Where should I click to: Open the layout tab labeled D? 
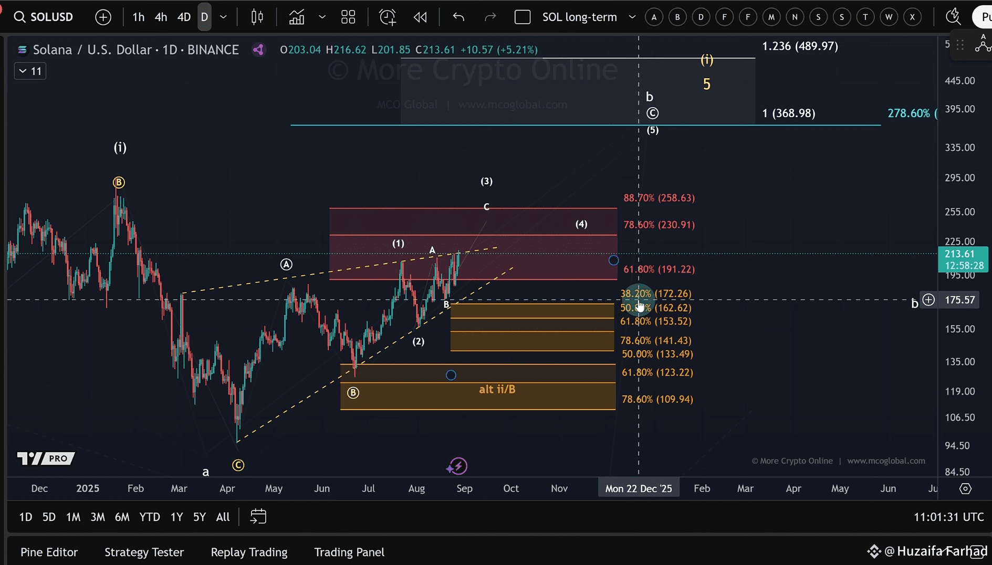(701, 17)
